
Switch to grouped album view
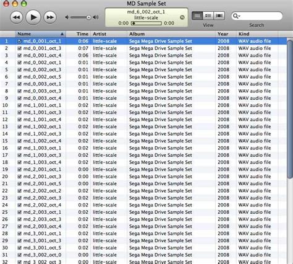(208, 16)
